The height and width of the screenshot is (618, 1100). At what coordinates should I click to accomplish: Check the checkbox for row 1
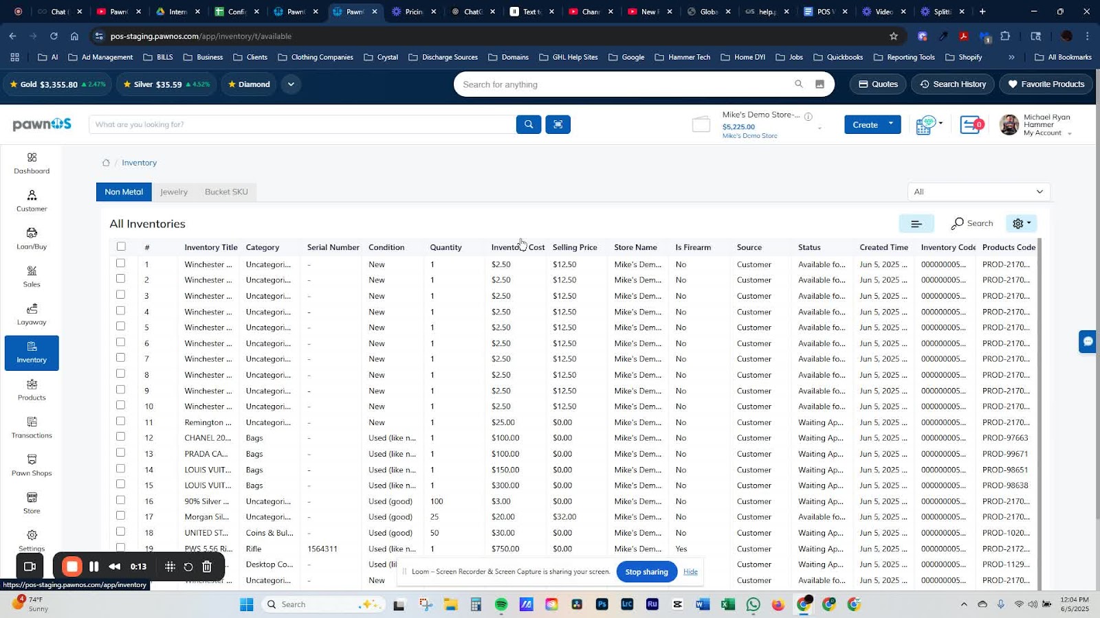click(x=121, y=263)
